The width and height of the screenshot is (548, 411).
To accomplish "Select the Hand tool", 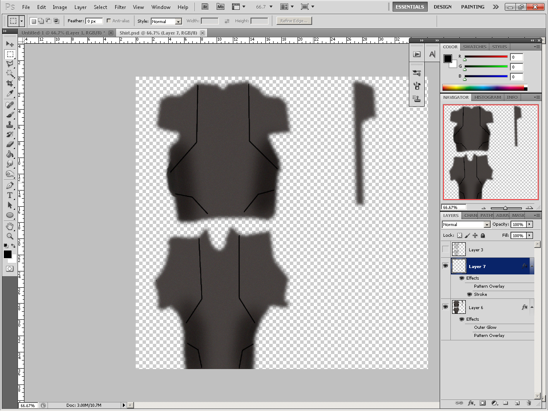I will click(x=10, y=226).
